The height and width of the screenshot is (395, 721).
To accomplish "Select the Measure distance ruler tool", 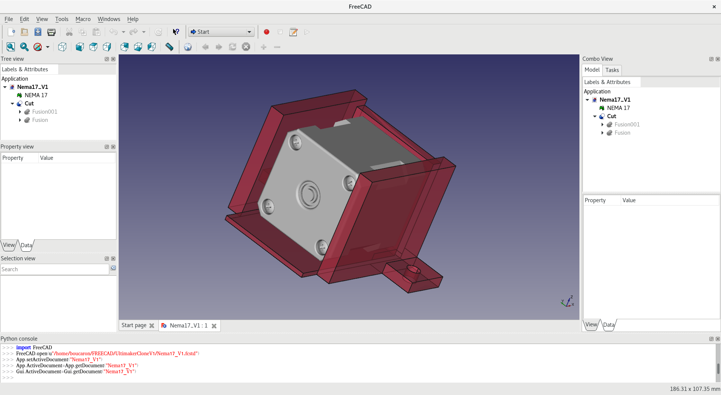I will click(169, 47).
